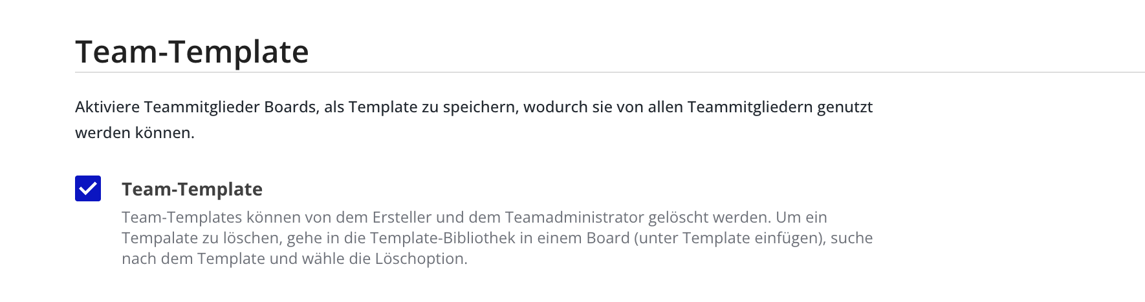Uncheck the Team-Template checkbox
1145x302 pixels.
tap(88, 188)
